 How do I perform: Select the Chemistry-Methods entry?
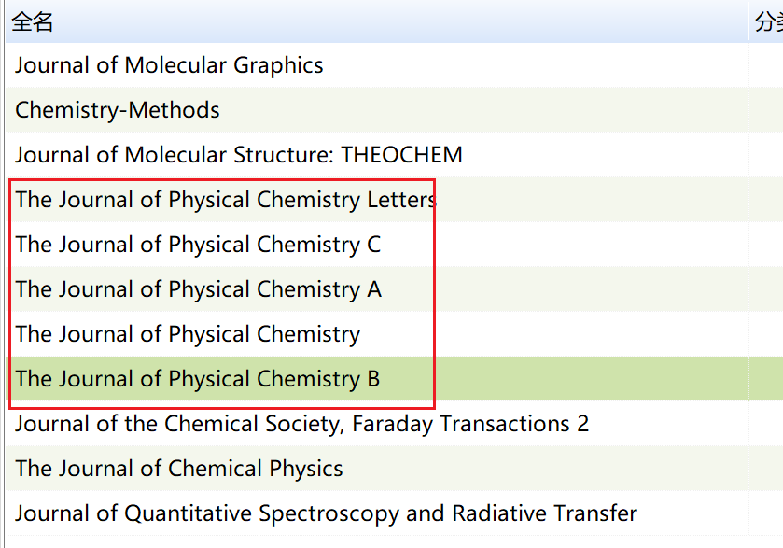click(118, 110)
